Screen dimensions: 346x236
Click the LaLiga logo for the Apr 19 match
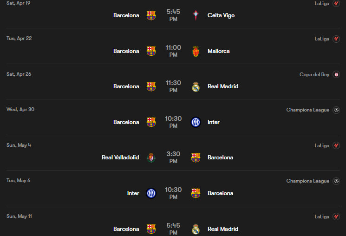[x=337, y=3]
